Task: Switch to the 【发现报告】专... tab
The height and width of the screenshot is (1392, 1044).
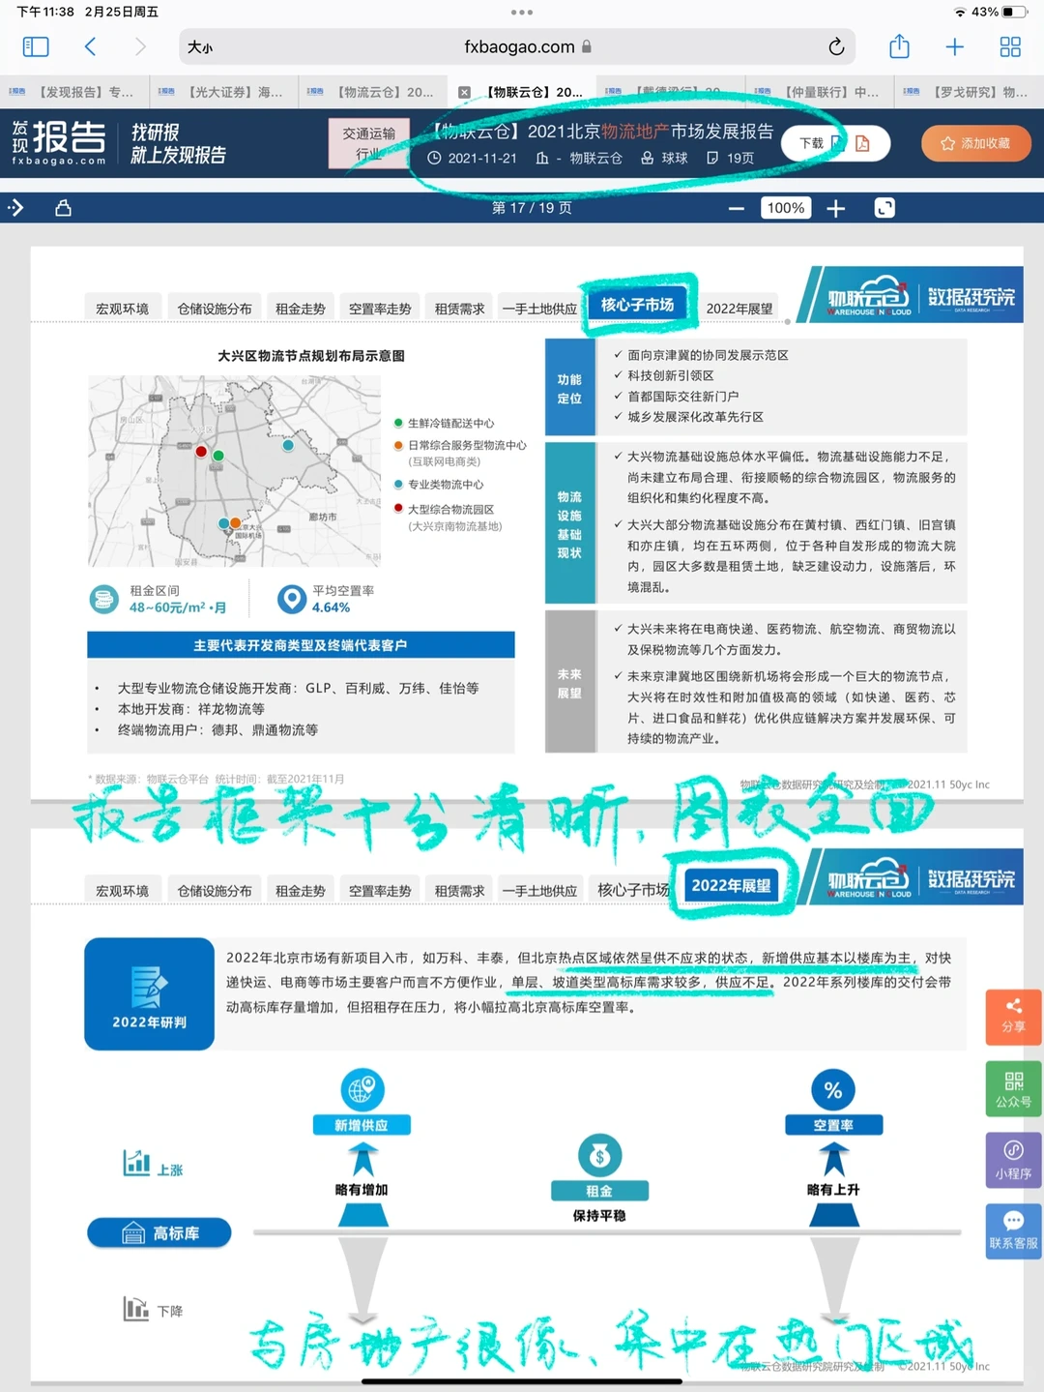Action: (x=74, y=92)
